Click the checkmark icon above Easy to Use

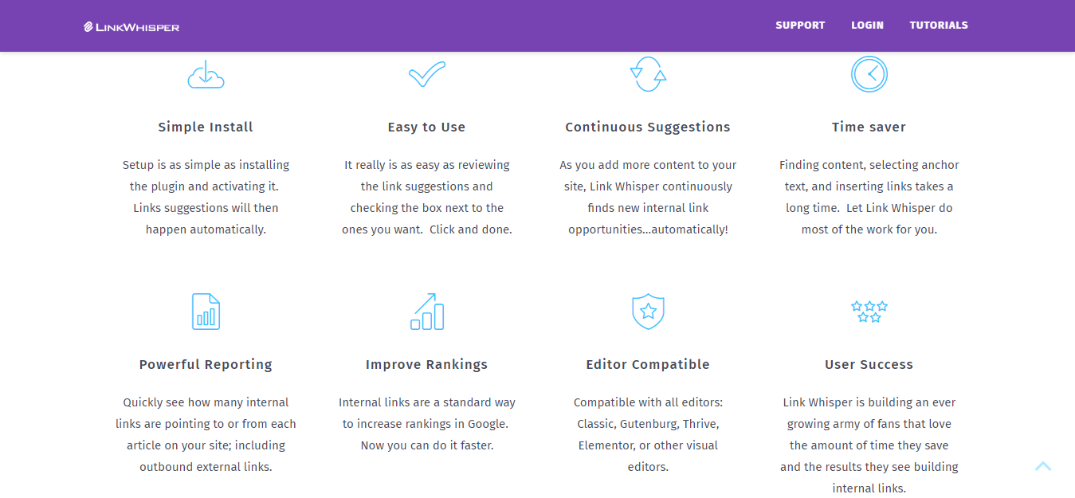click(x=427, y=74)
